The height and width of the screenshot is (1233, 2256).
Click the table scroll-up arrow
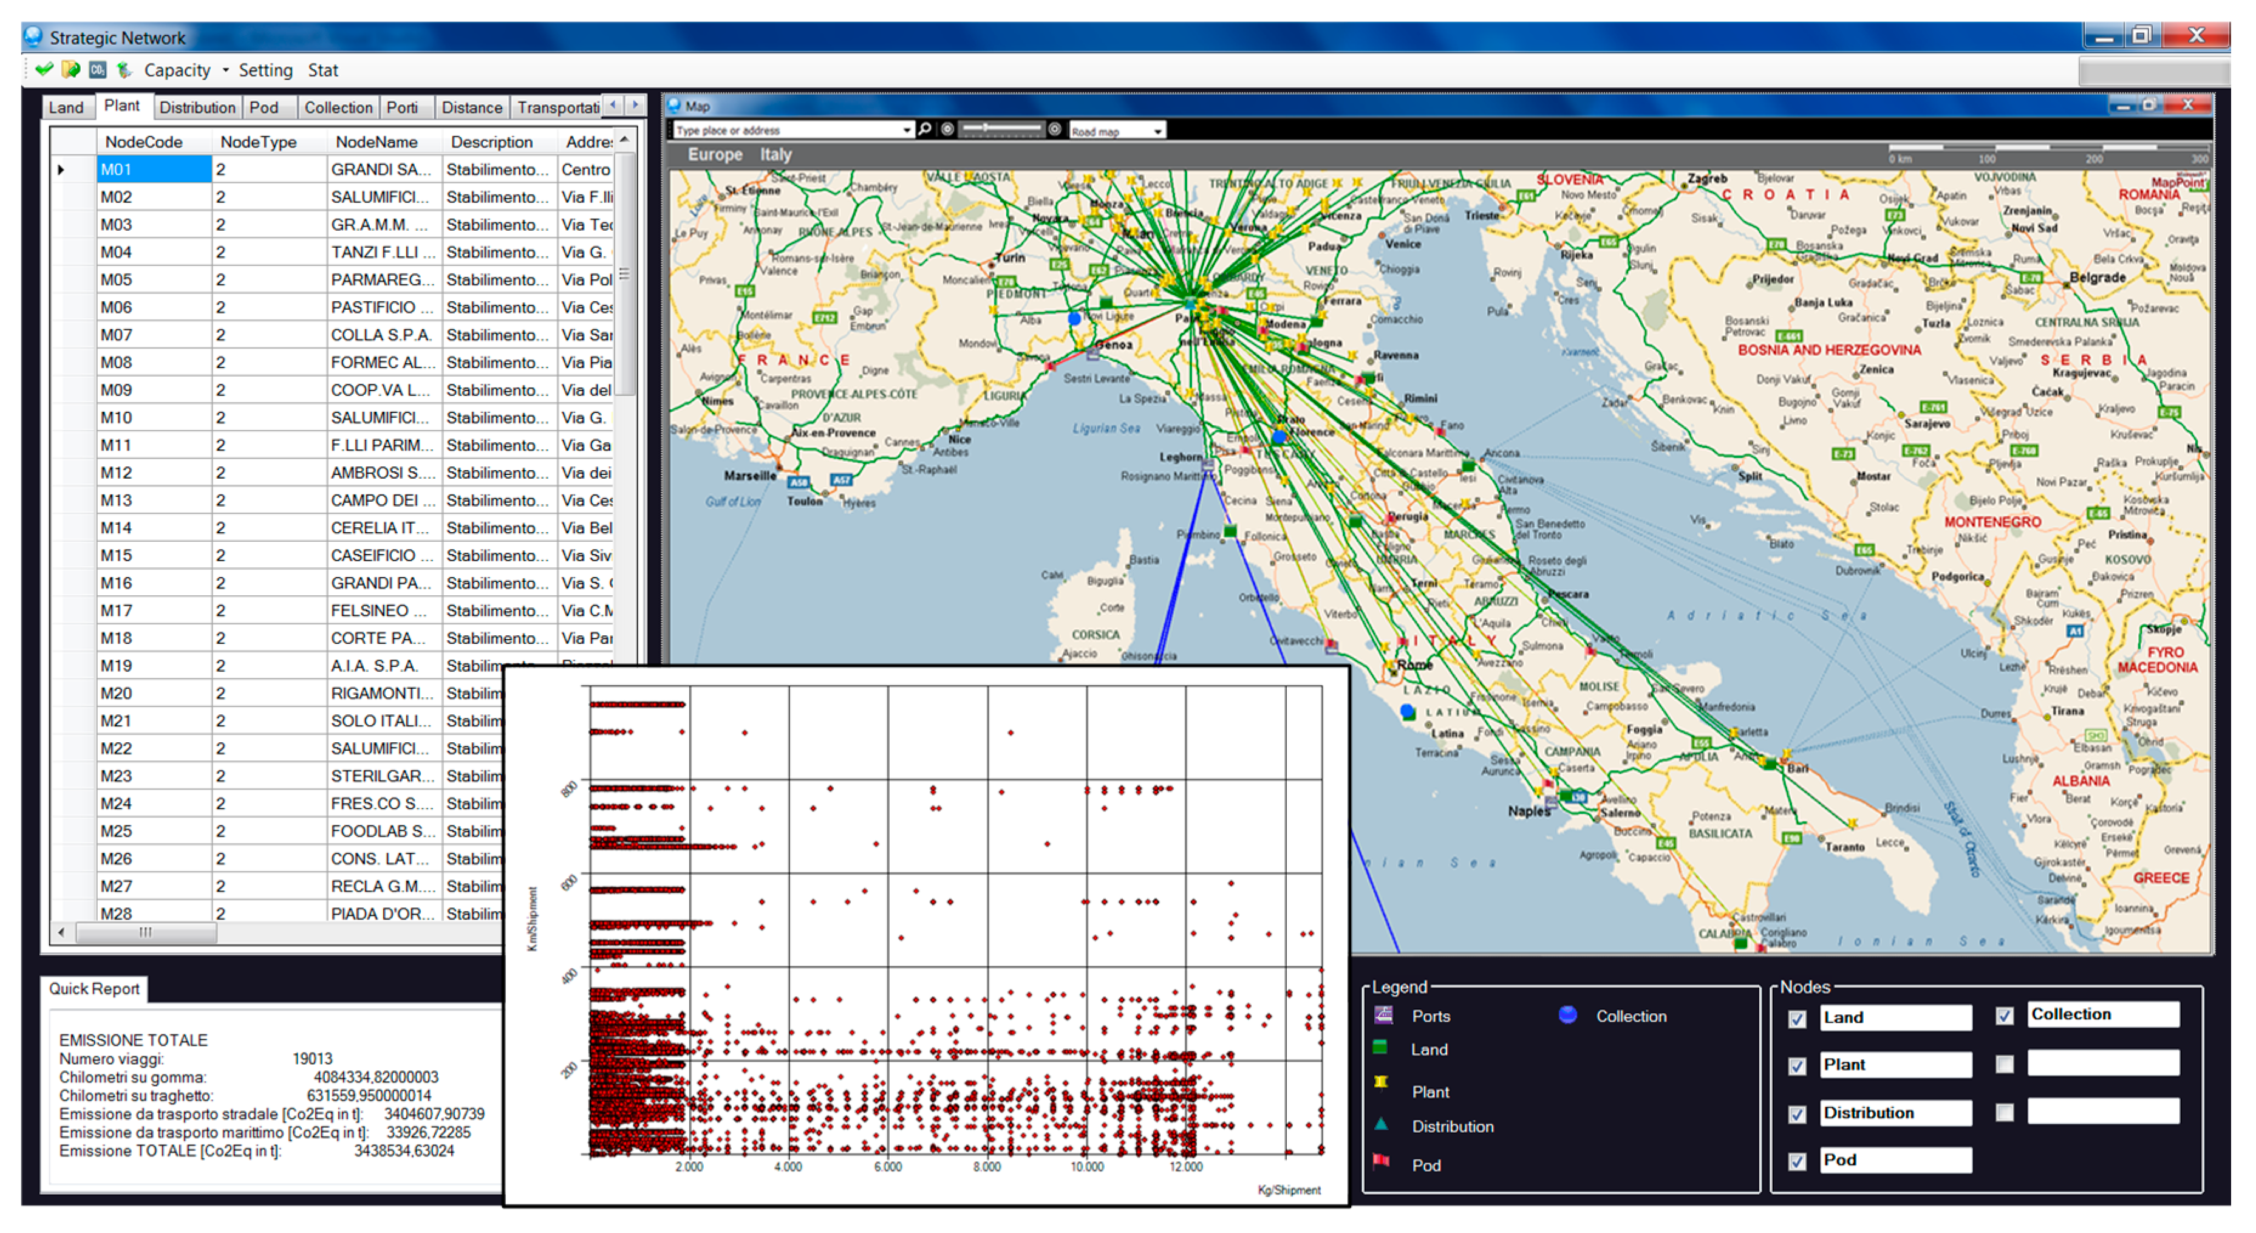pos(624,140)
